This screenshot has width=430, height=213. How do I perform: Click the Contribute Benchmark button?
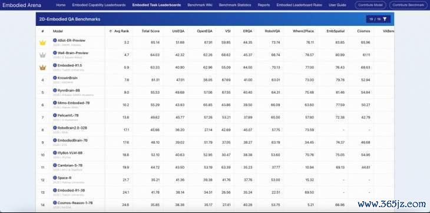coord(408,5)
